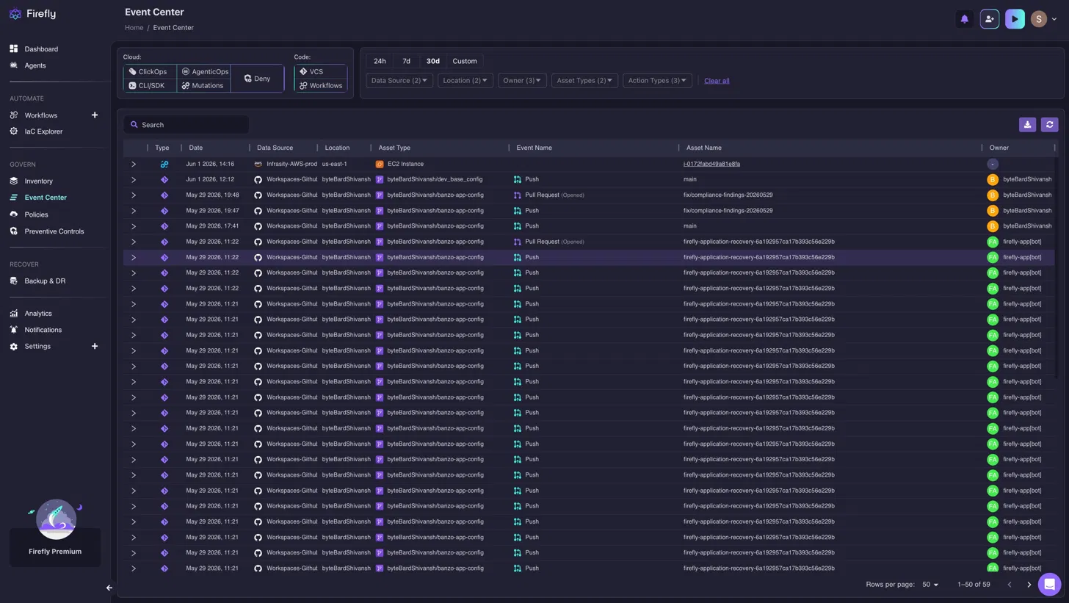Click fix/compliance-findings-20260529 in Pull Request row

click(728, 195)
